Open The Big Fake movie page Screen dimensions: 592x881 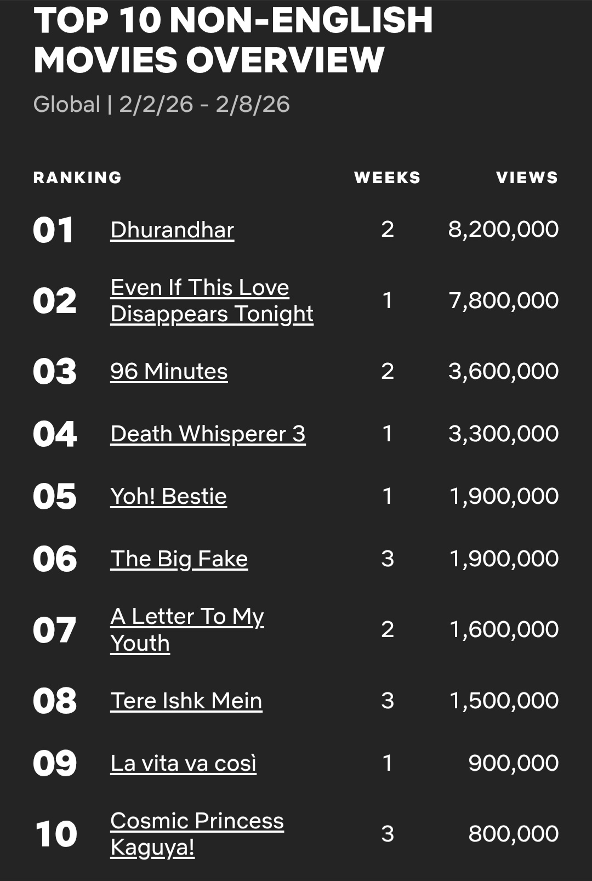[x=179, y=559]
